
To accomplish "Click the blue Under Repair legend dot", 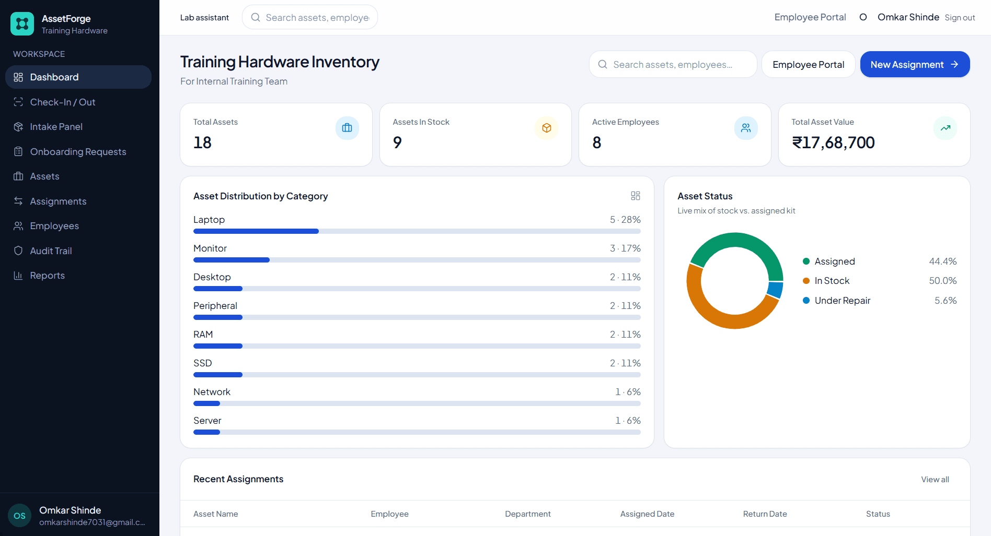I will pyautogui.click(x=806, y=301).
